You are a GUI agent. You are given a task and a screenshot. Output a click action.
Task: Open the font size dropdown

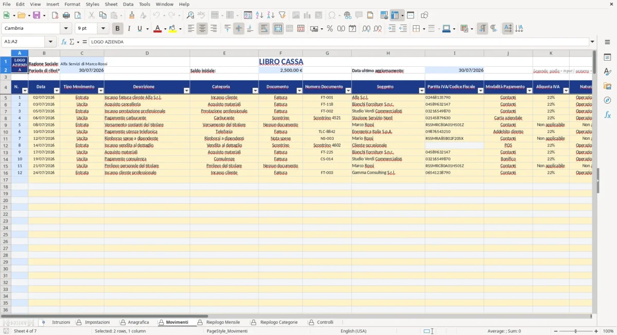pos(103,29)
